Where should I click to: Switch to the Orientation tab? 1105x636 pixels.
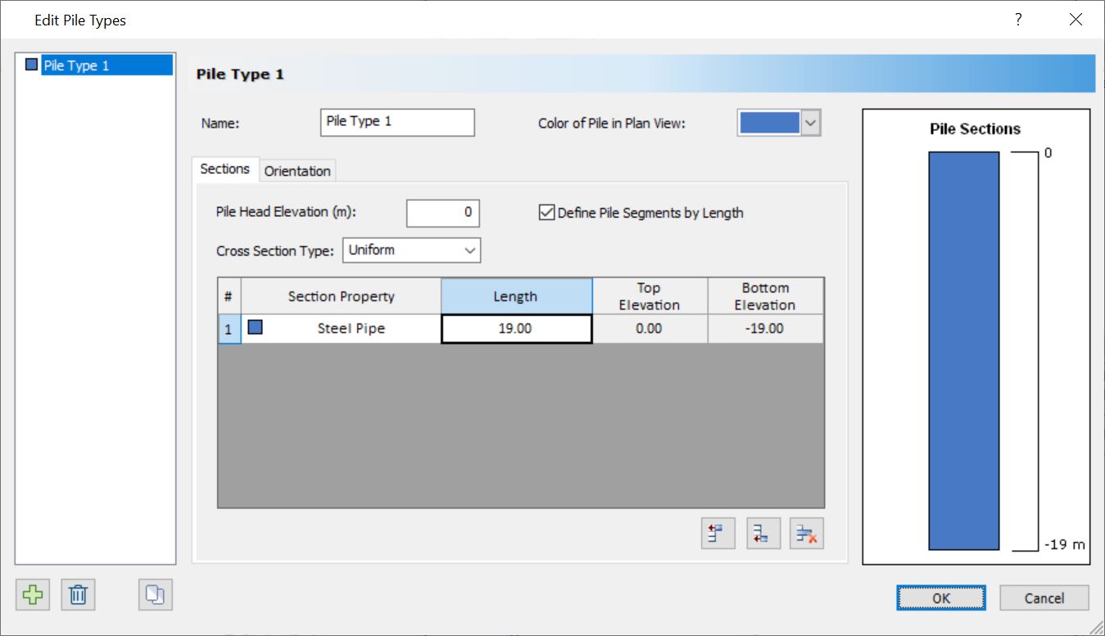(297, 170)
